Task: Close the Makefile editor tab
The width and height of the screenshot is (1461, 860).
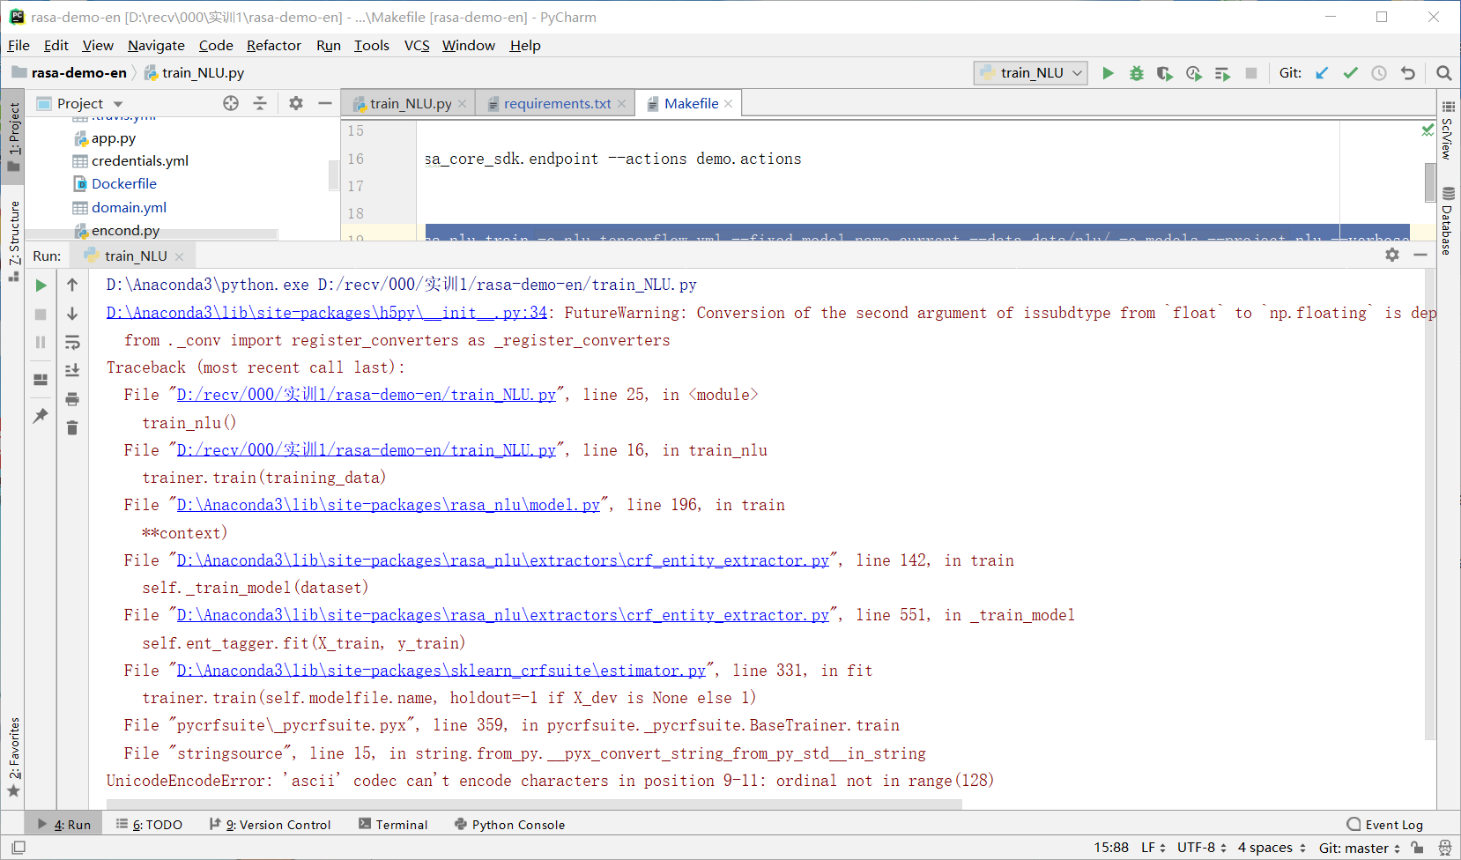Action: pyautogui.click(x=729, y=103)
